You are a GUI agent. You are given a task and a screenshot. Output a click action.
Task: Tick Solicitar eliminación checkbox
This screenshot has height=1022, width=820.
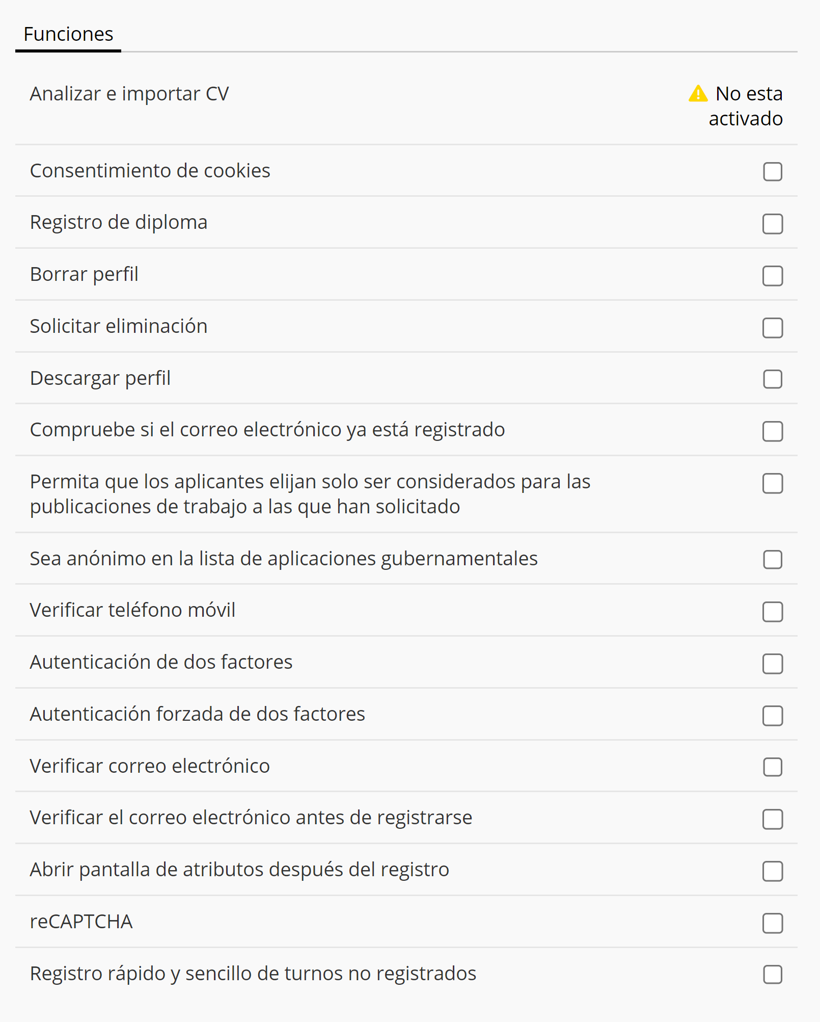point(772,328)
